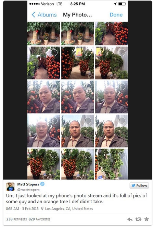The image size is (154, 227).
Task: Tap the reply arrow icon on tweet
Action: (130, 219)
